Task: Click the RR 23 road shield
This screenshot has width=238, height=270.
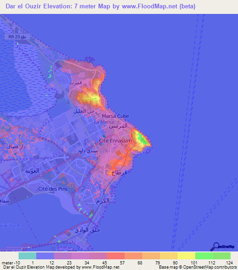Action: click(x=17, y=37)
